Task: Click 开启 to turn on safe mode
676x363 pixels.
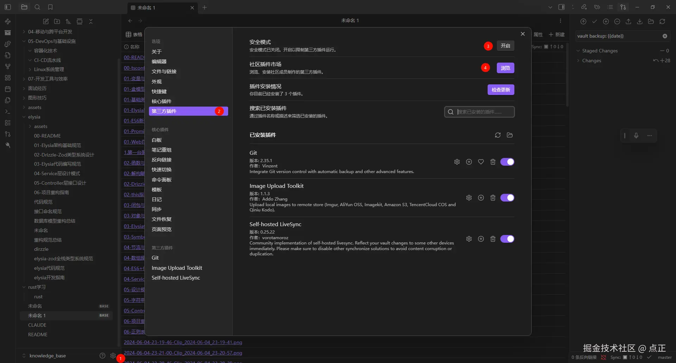Action: click(506, 46)
